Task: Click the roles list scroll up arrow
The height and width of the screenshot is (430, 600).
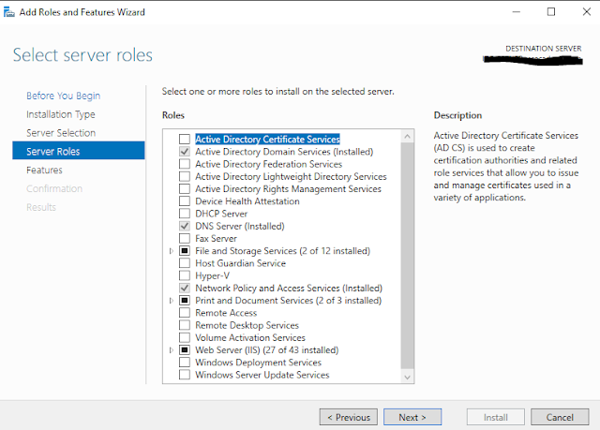Action: [407, 136]
